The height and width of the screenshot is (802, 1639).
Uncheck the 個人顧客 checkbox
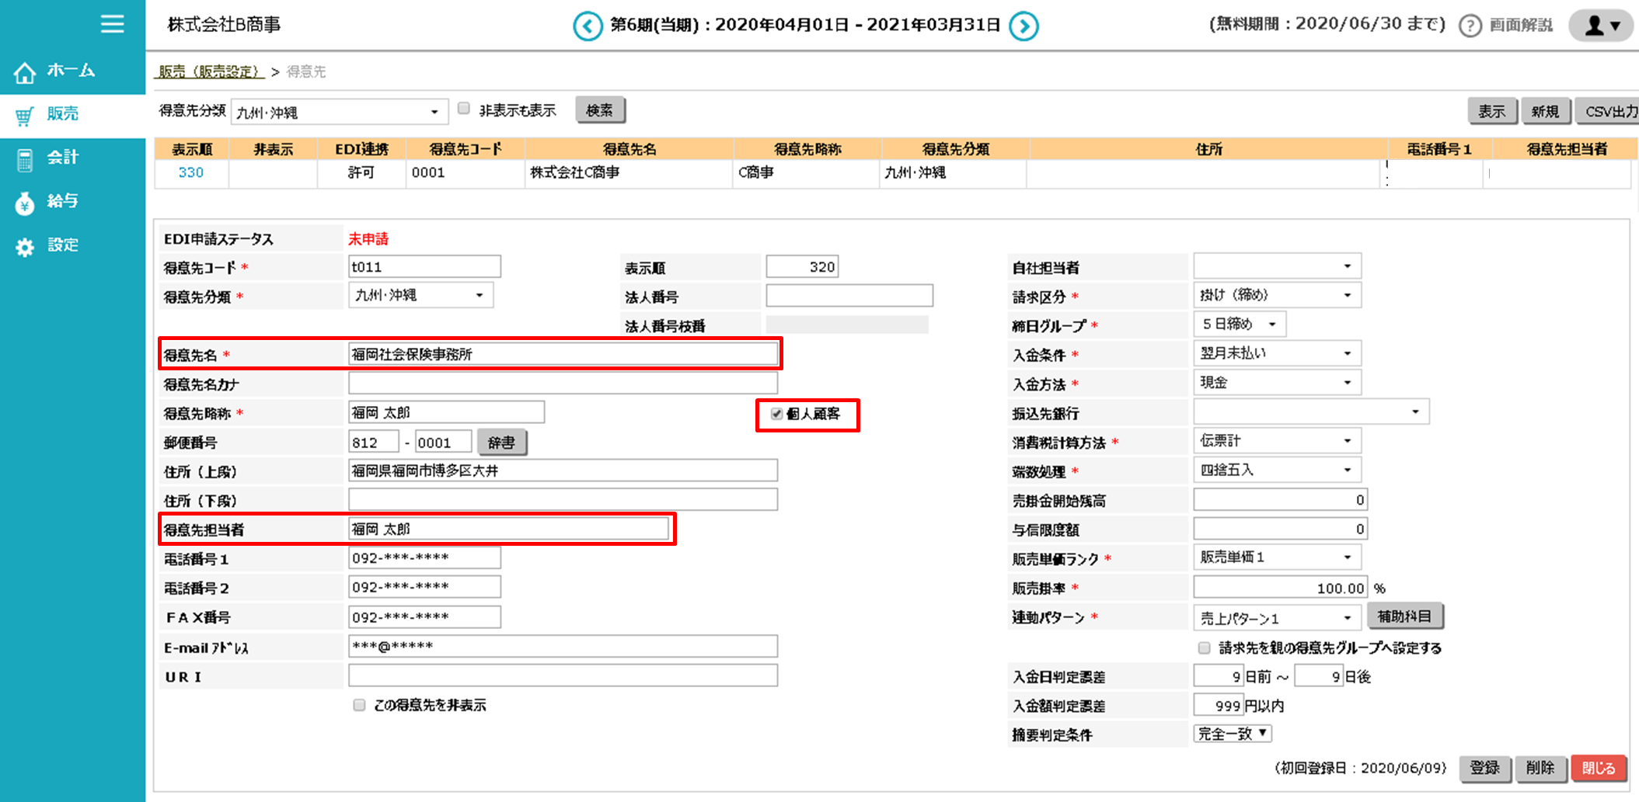[x=776, y=414]
